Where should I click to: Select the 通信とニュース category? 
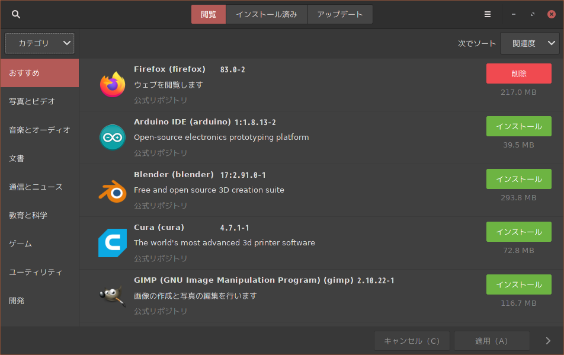[40, 187]
